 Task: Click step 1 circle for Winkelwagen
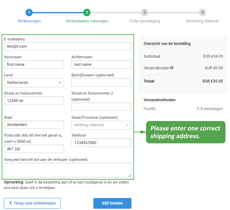pyautogui.click(x=29, y=13)
